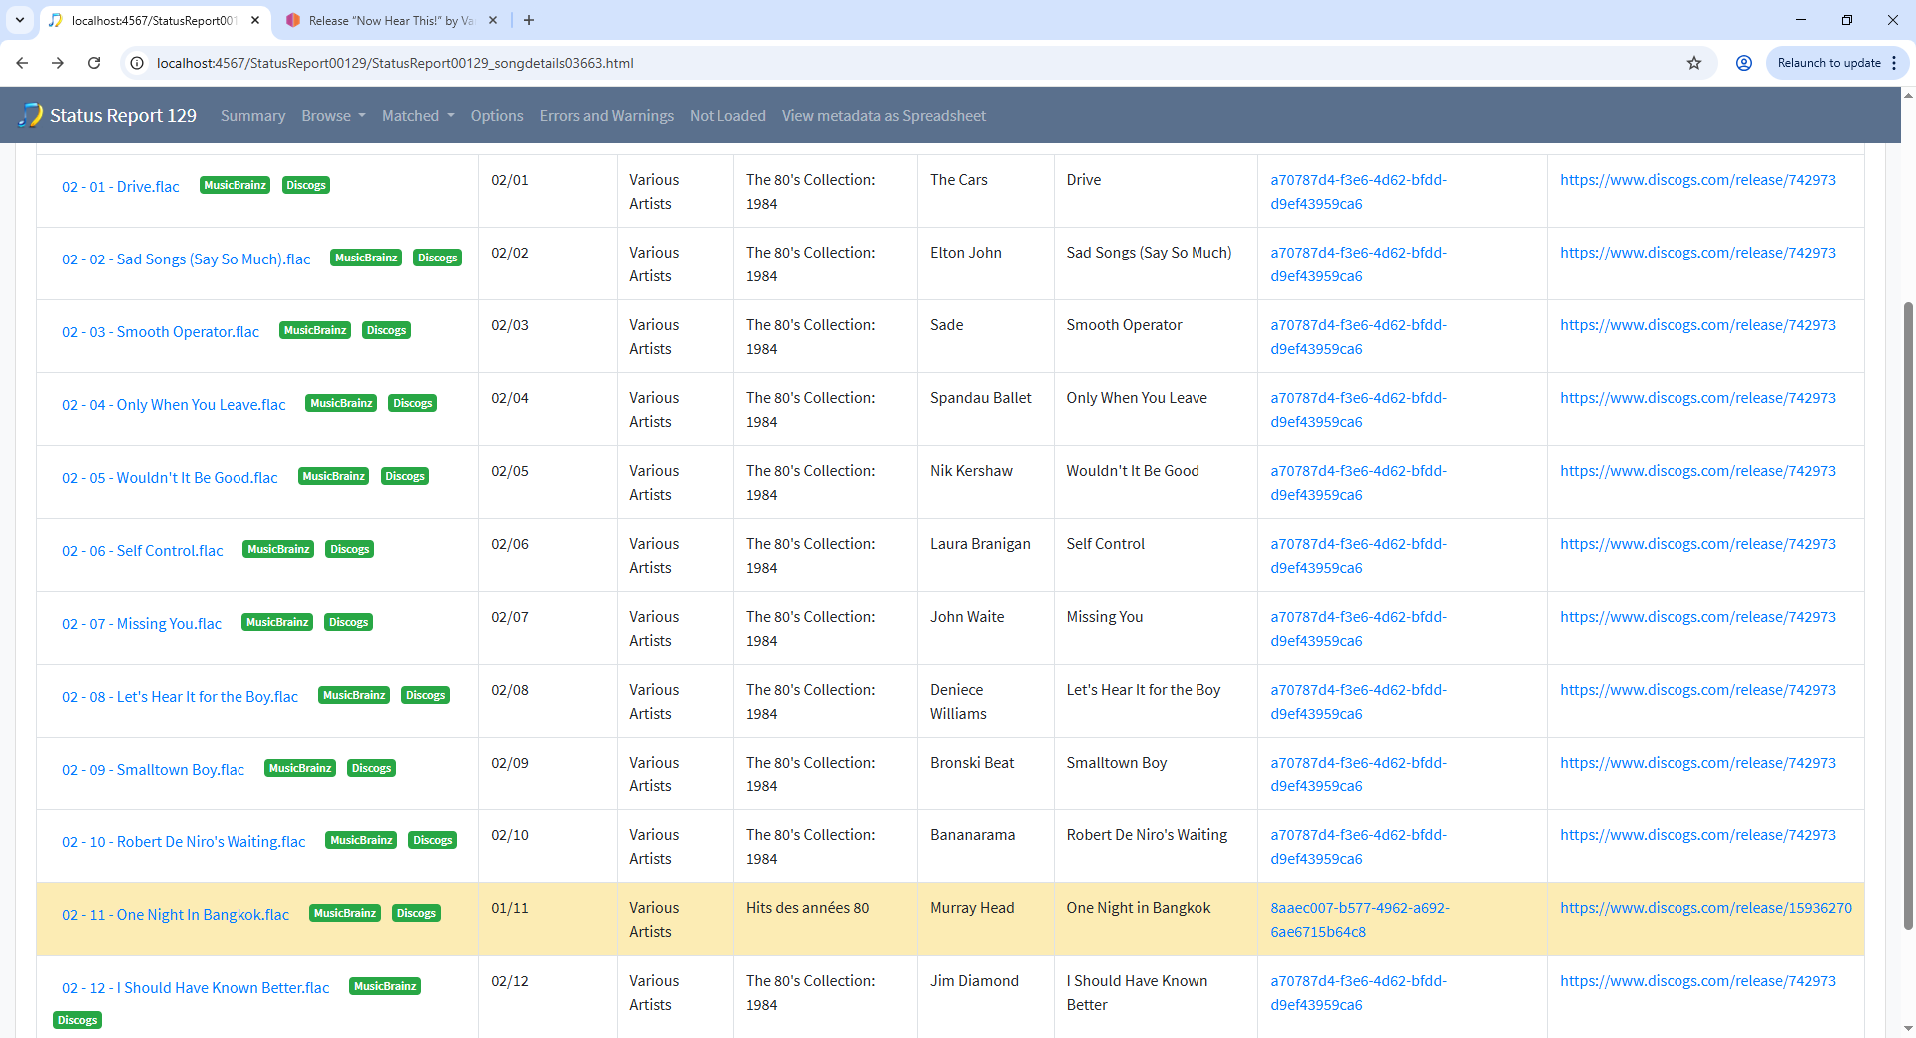Click Discogs badge for Drive.flac
1916x1038 pixels.
pos(306,185)
